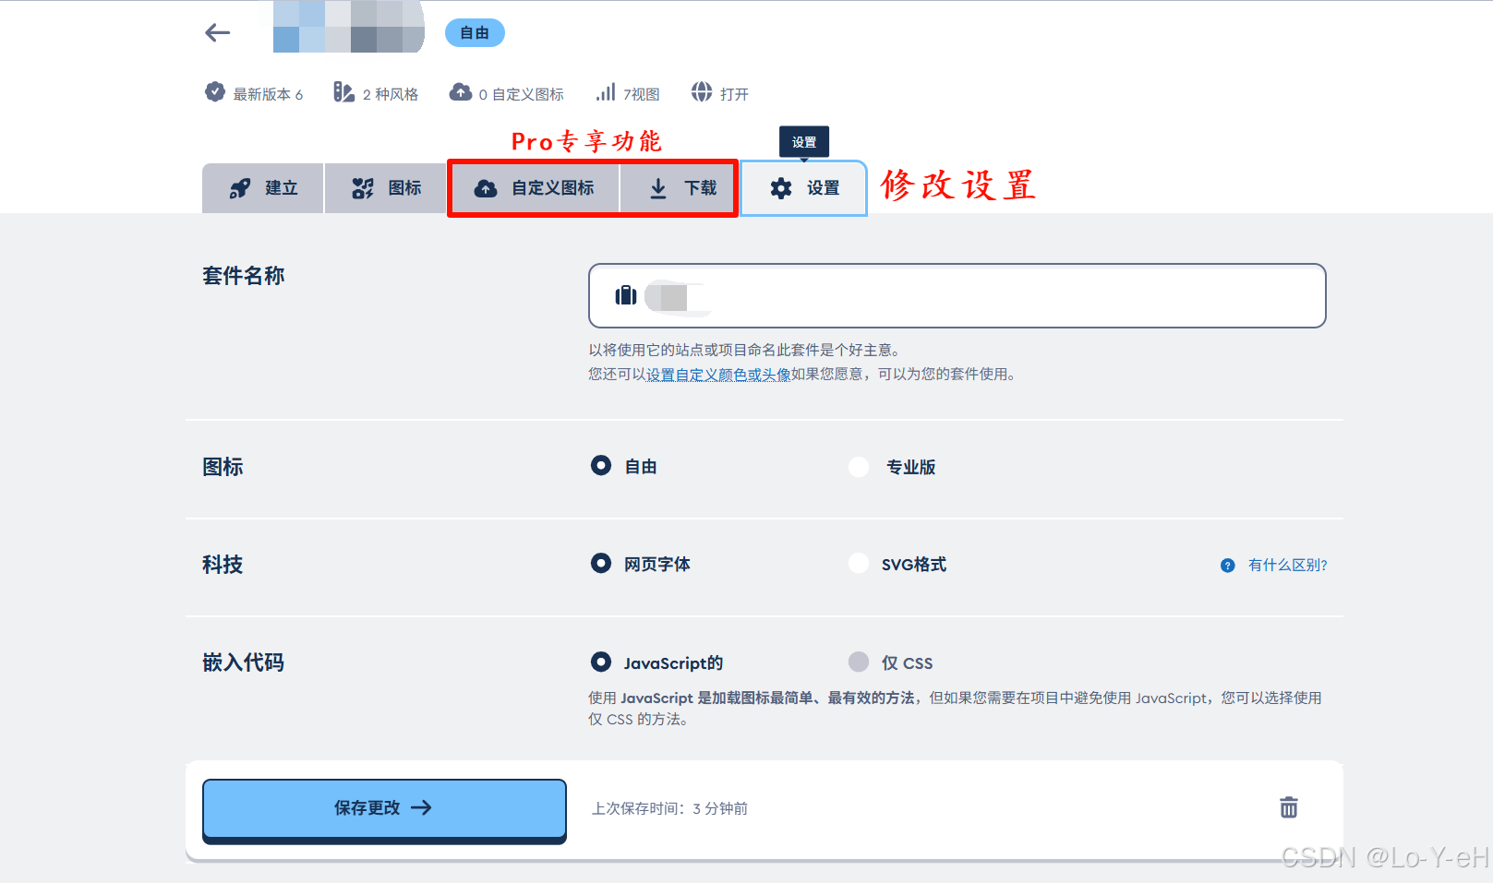
Task: Open the kit with the 打开 globe icon
Action: (x=703, y=92)
